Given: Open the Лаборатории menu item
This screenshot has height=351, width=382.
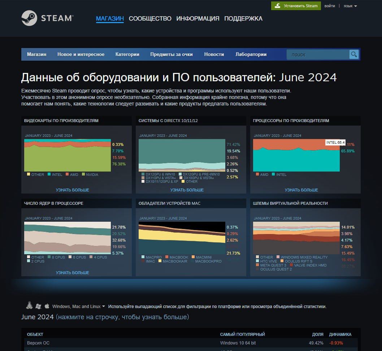Looking at the screenshot, I should [x=251, y=55].
